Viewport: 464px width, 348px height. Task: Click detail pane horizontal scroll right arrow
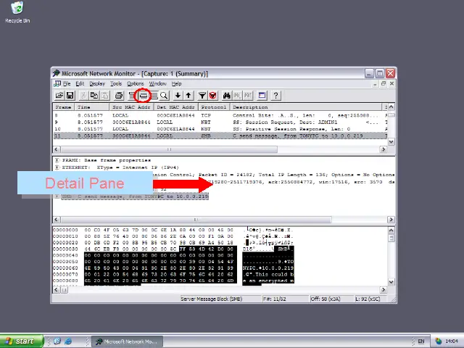pos(391,220)
